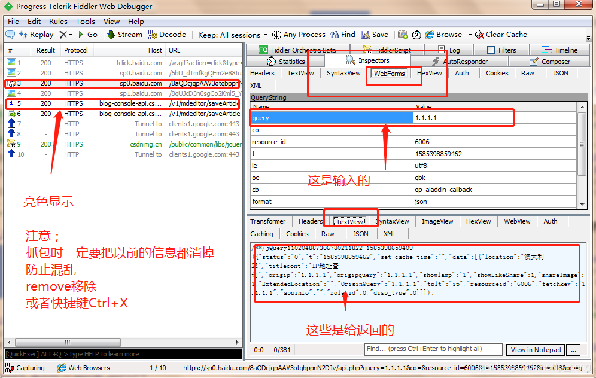Select response ImageView tab
The image size is (596, 378).
[437, 221]
